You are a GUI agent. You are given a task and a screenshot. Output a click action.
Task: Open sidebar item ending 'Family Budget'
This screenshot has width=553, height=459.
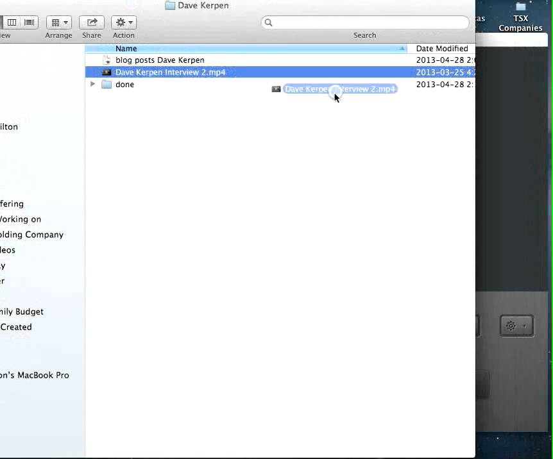[22, 312]
